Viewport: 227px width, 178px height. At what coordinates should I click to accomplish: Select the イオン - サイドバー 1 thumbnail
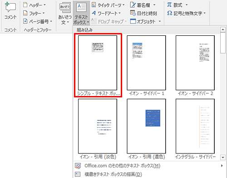click(x=146, y=63)
